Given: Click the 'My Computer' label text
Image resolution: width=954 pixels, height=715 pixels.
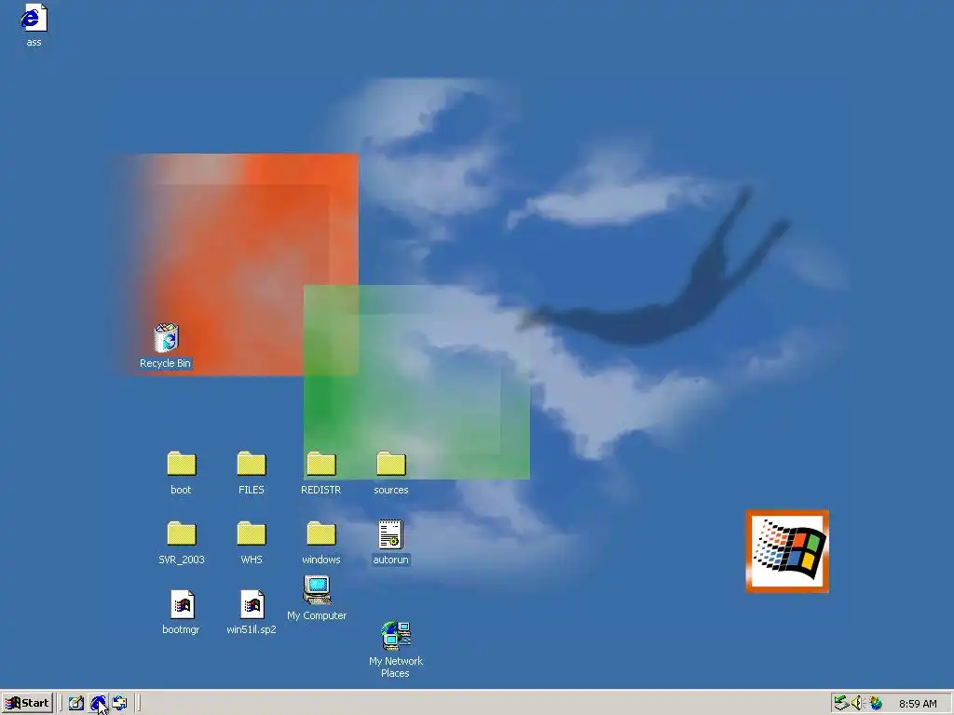Looking at the screenshot, I should point(317,615).
